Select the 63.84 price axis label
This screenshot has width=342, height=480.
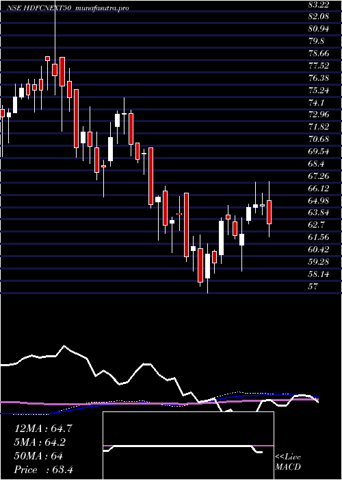pos(319,213)
